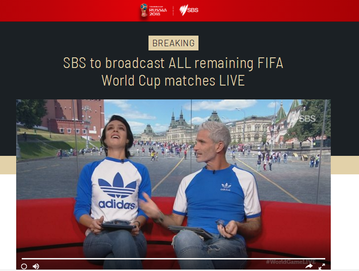Click the red header bar beside the logos

click(x=68, y=11)
